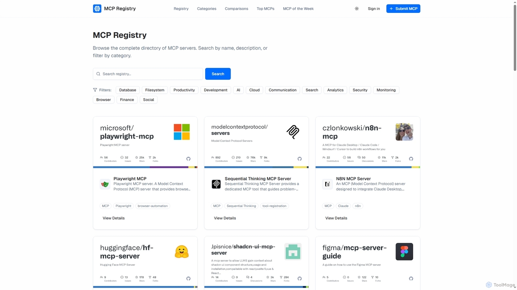Click the N8N MCP Server icon

[x=328, y=184]
